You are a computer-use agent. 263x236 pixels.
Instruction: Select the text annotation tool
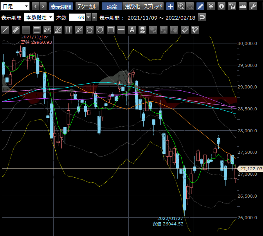[132, 29]
